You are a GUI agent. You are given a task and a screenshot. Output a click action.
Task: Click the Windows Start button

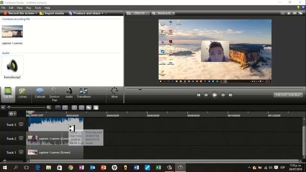point(5,168)
